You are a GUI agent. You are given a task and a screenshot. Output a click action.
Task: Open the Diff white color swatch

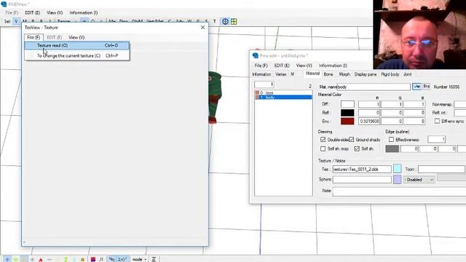pos(347,104)
